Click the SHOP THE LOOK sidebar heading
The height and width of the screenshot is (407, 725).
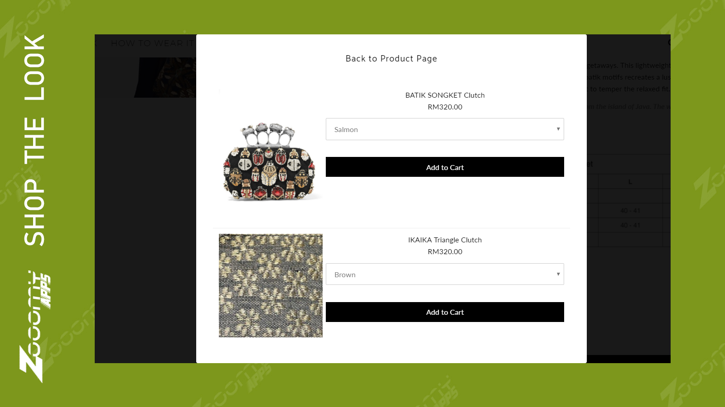(34, 140)
